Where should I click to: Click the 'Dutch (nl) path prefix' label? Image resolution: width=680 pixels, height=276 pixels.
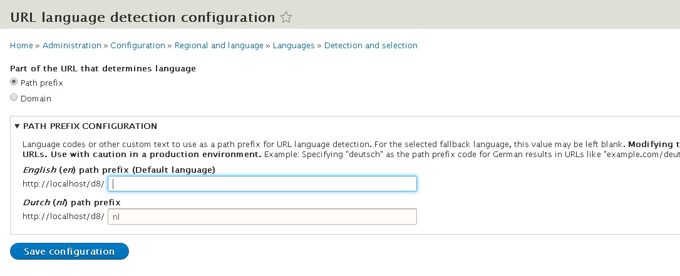tap(71, 202)
